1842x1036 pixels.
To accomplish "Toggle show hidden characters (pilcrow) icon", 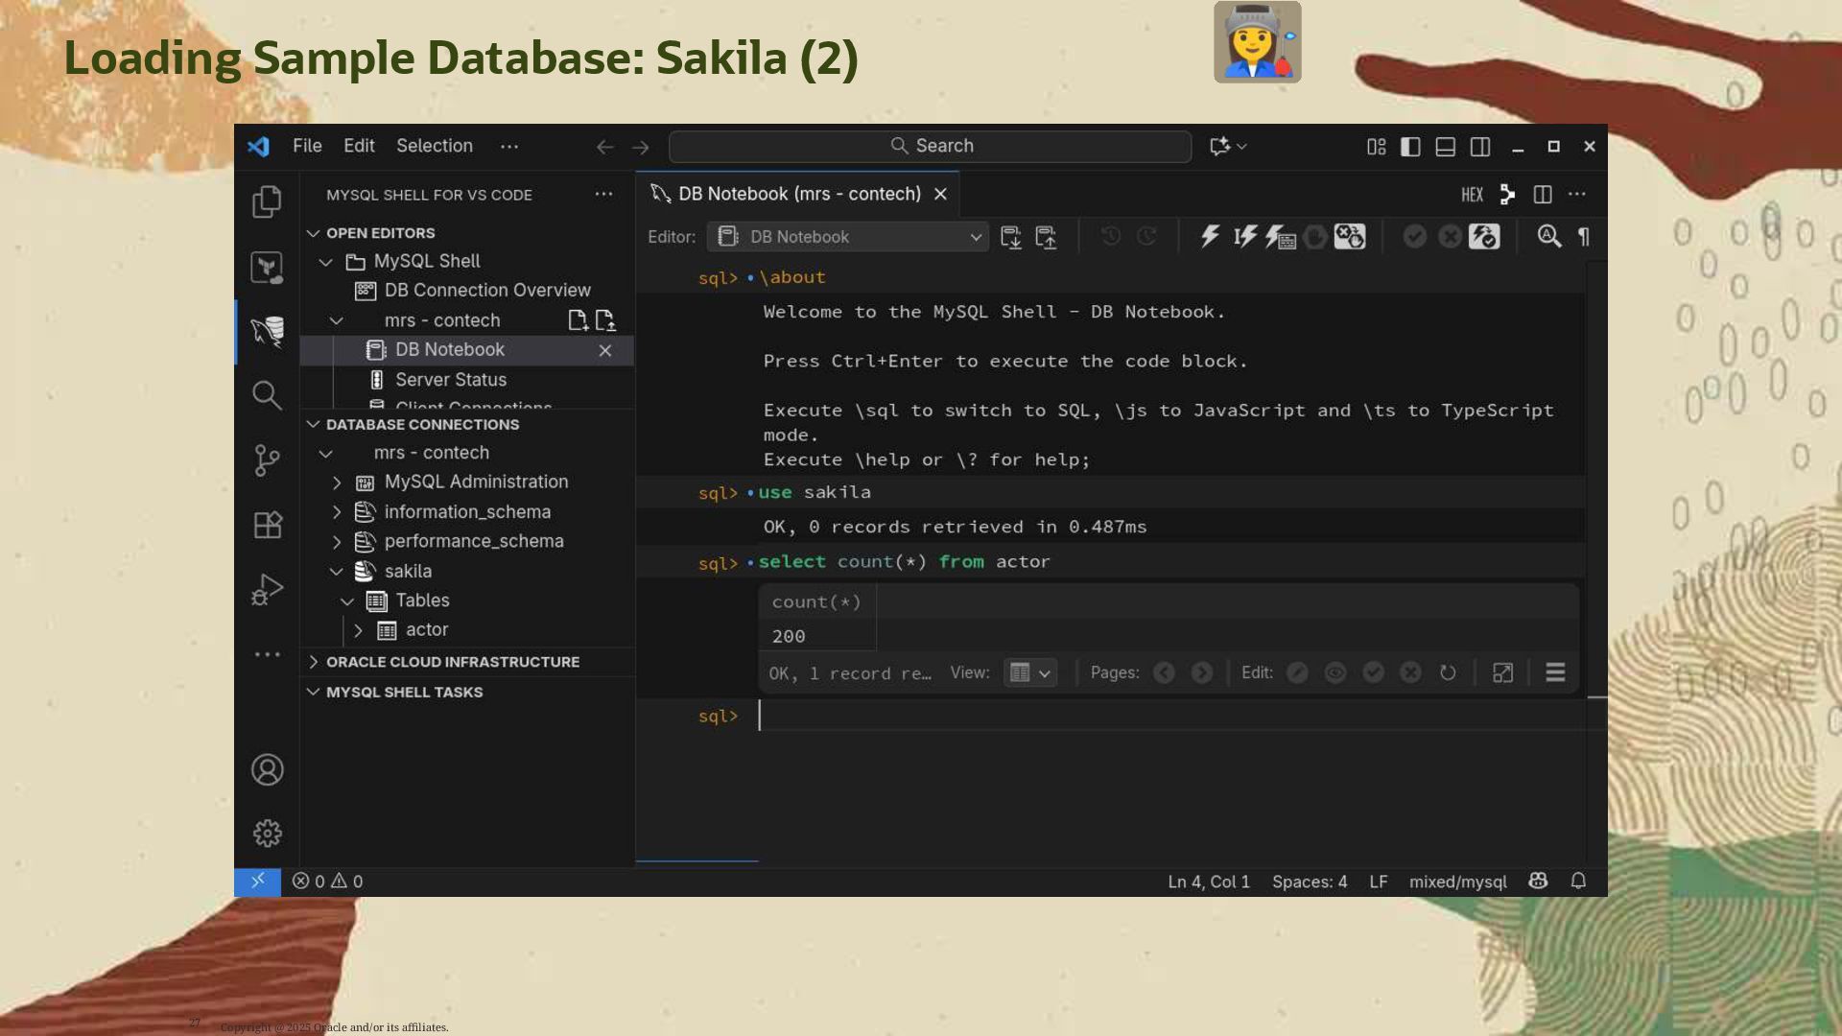I will click(1584, 237).
